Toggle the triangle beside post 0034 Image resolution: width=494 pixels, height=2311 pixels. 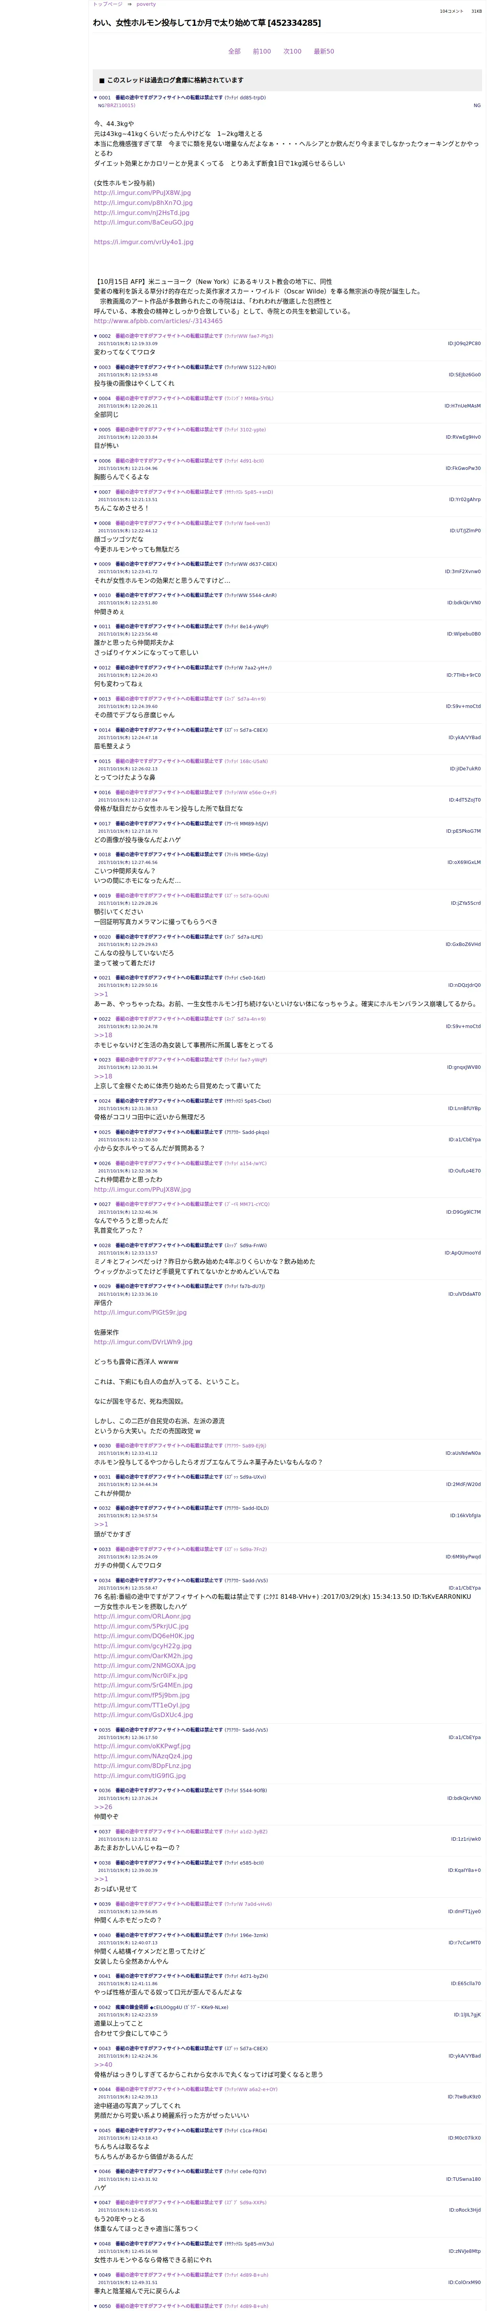[x=96, y=1581]
